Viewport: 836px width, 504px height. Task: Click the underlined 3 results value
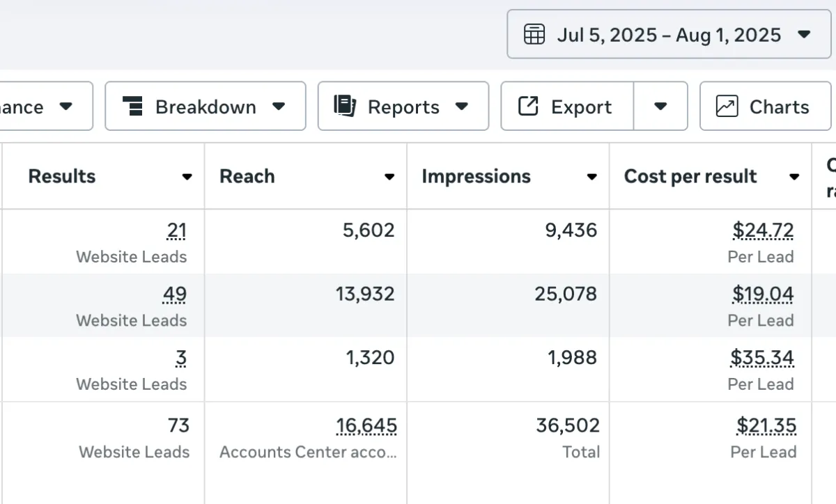[x=181, y=358]
